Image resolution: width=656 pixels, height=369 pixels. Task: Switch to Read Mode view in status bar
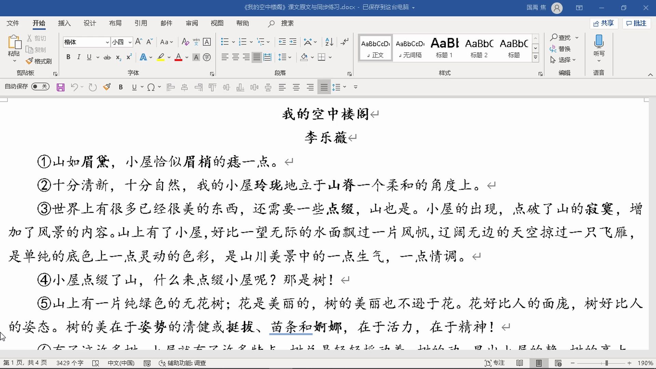point(520,363)
